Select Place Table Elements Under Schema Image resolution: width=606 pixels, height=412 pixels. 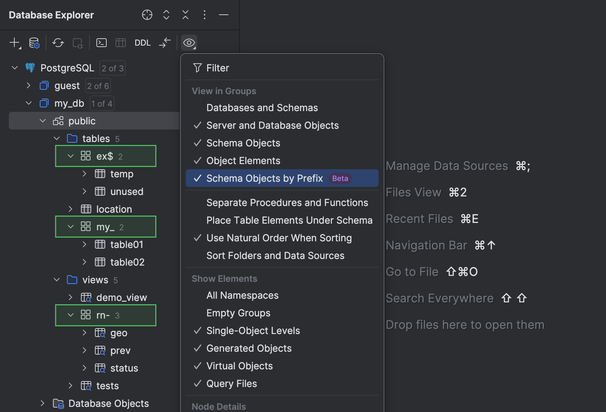pyautogui.click(x=282, y=220)
